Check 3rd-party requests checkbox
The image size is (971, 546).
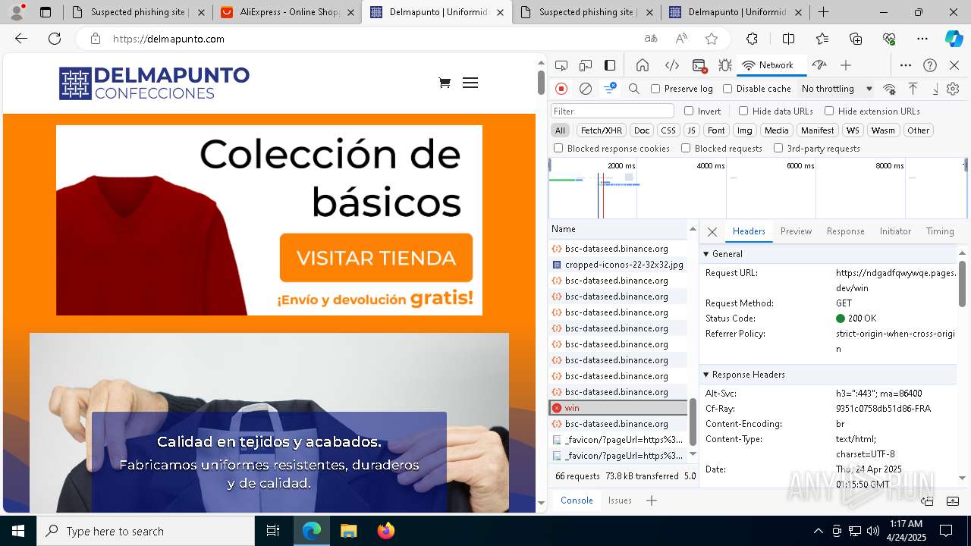[778, 149]
